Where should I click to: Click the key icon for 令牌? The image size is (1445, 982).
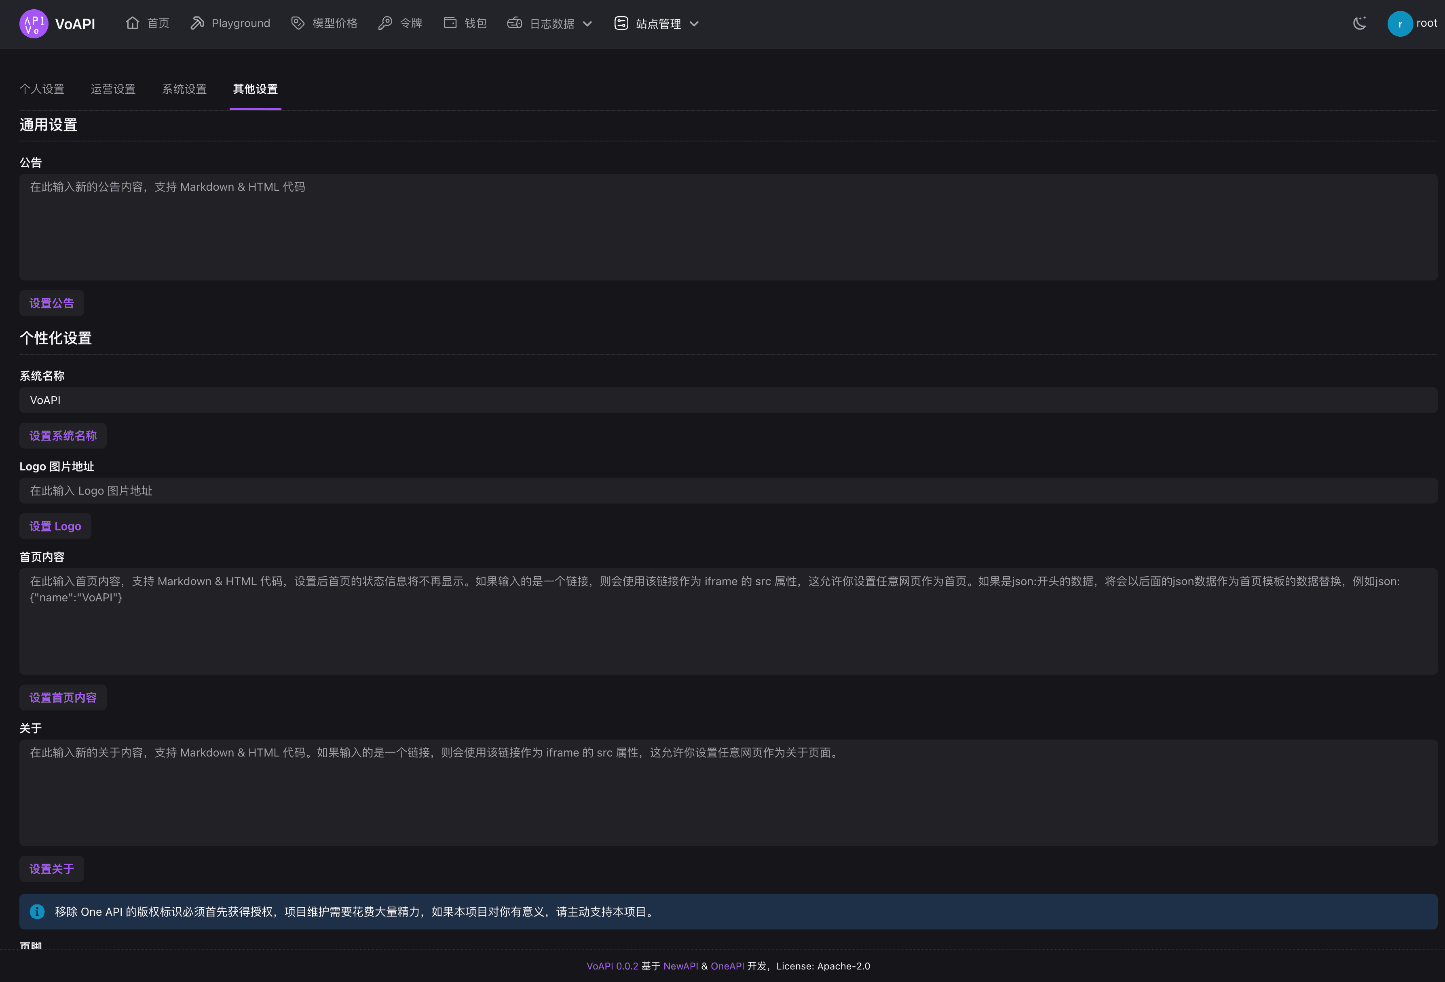pyautogui.click(x=385, y=23)
